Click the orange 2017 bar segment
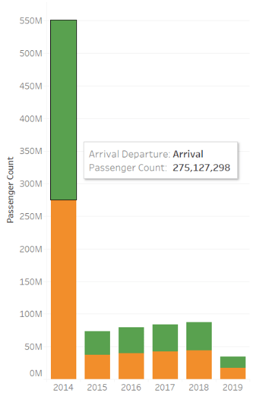This screenshot has width=253, height=396. (165, 365)
